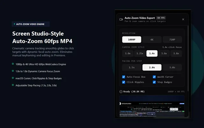
Task: Click '1.0x to 1.8x Dynamic Camera Focus Zoom' bullet
Action: pyautogui.click(x=38, y=71)
